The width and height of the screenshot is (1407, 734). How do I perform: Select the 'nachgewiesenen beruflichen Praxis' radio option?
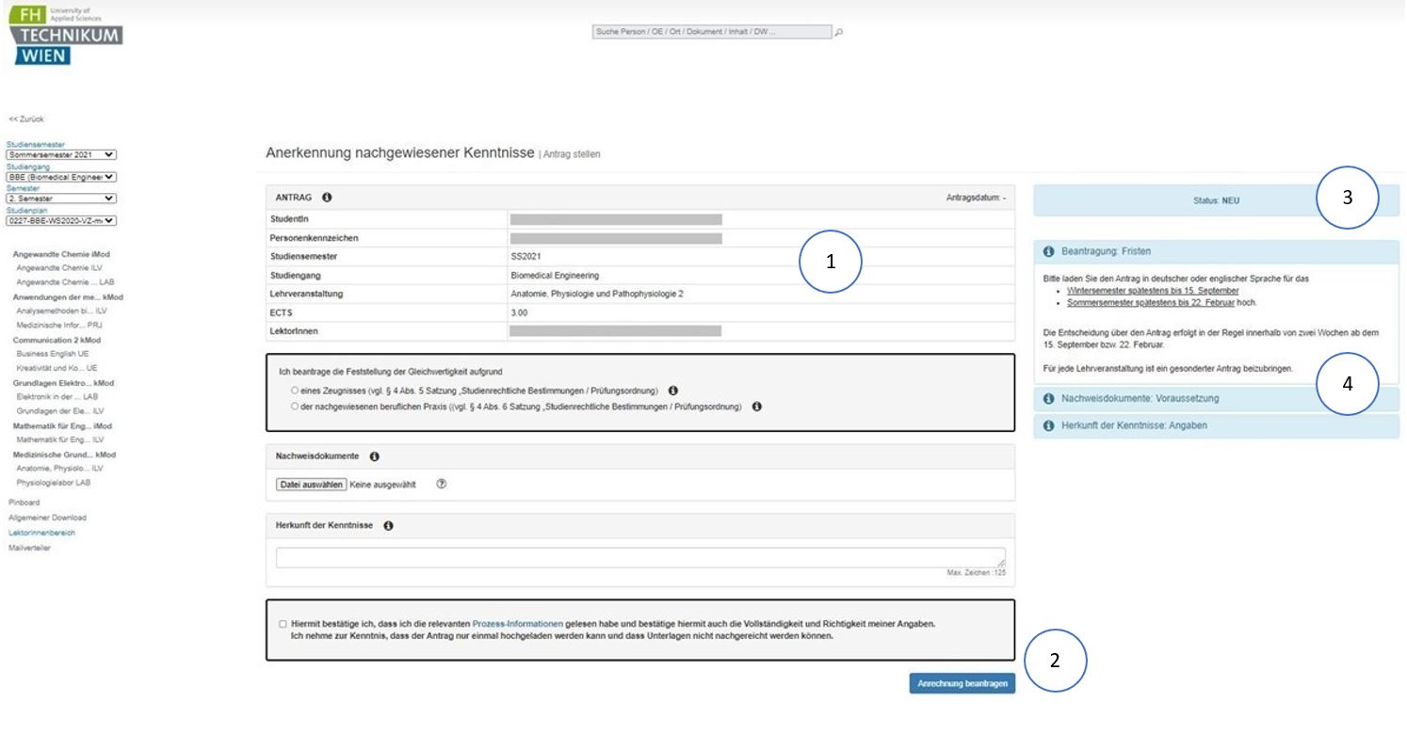click(295, 407)
